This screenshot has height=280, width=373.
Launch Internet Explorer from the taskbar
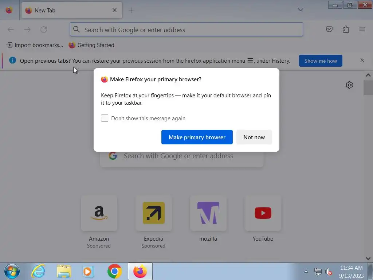pos(38,271)
